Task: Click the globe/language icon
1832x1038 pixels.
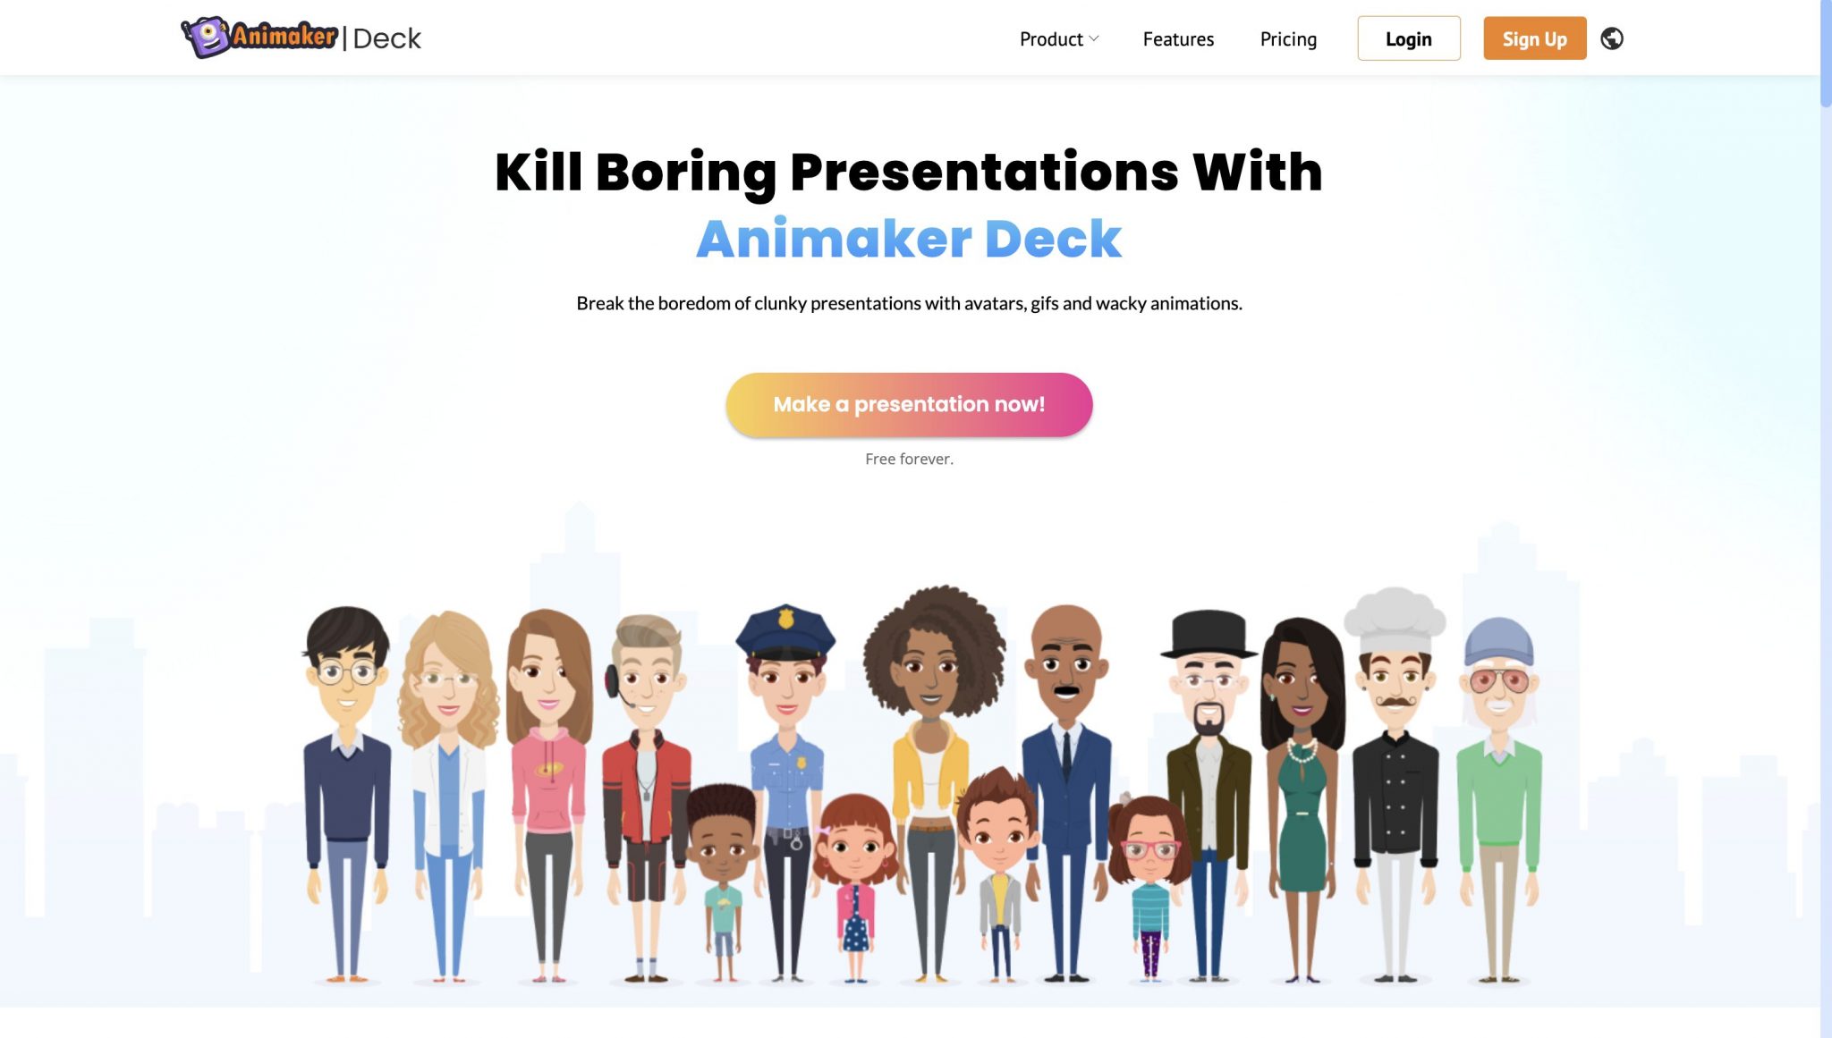Action: 1612,38
